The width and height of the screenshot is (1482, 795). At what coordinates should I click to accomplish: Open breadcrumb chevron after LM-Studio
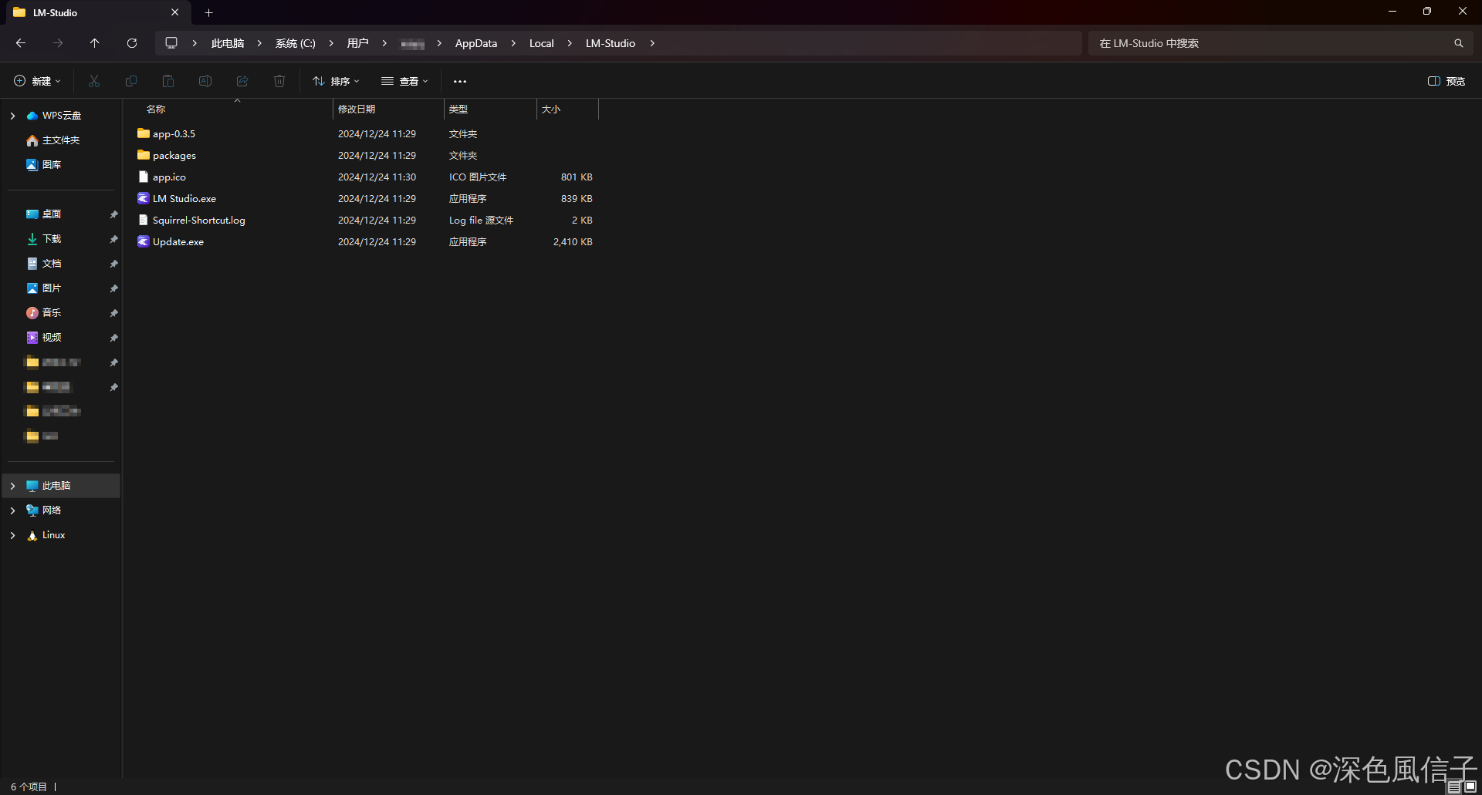coord(652,43)
